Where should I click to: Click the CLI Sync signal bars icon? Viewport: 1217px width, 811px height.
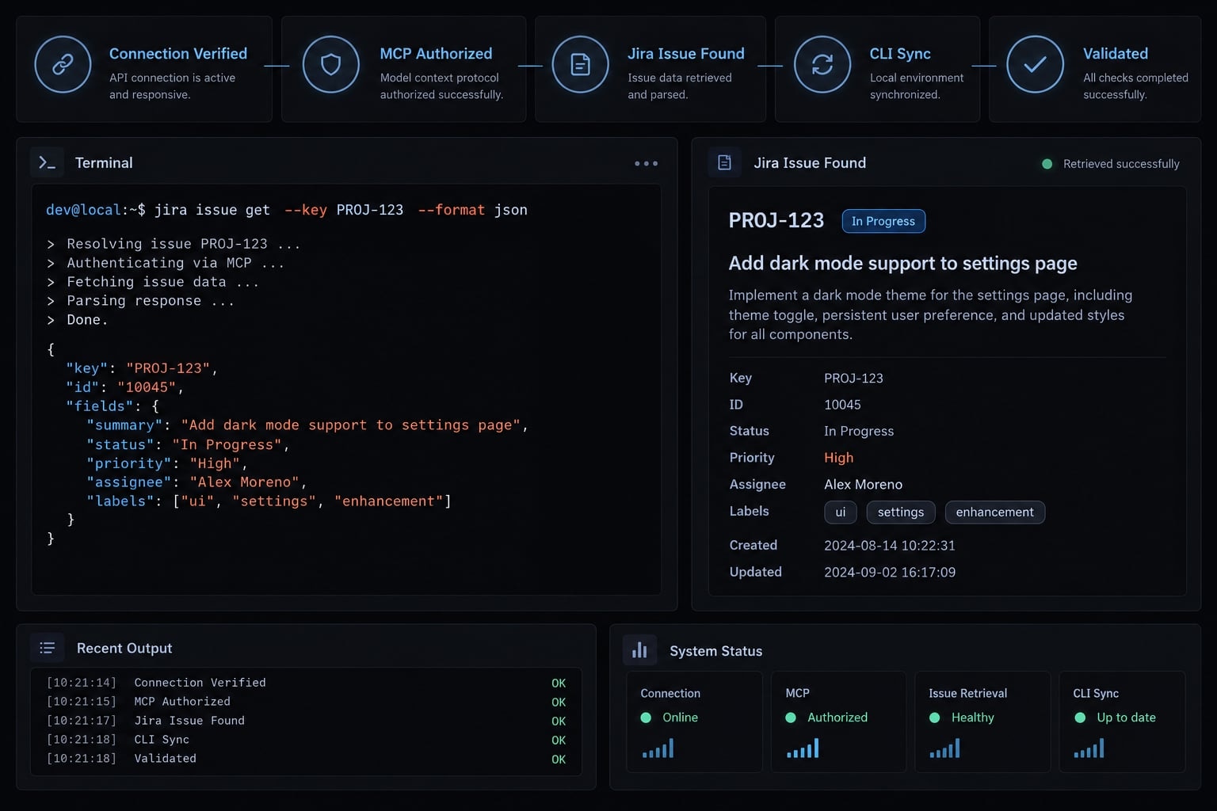1089,748
